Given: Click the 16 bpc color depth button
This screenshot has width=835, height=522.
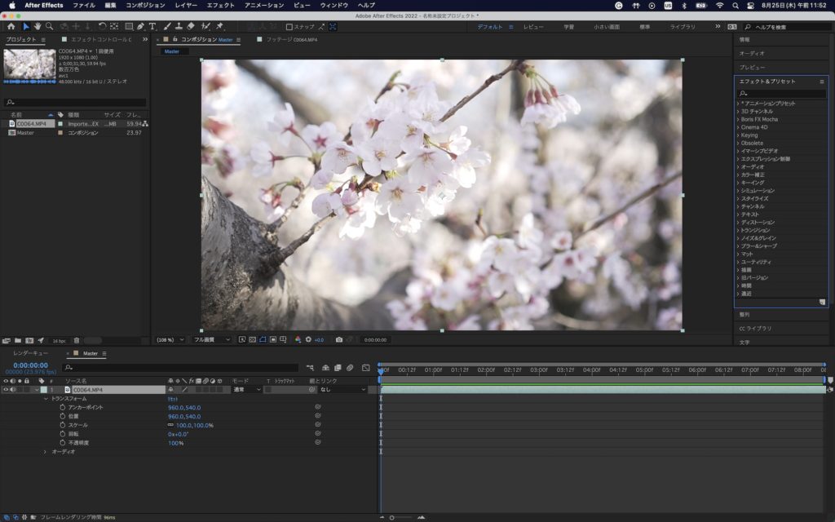Looking at the screenshot, I should click(x=59, y=340).
